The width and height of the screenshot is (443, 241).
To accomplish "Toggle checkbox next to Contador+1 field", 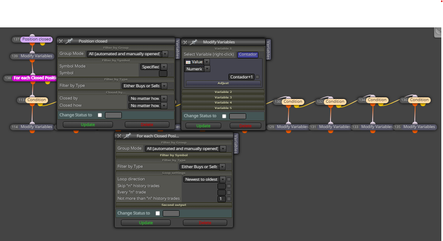I will [x=258, y=77].
